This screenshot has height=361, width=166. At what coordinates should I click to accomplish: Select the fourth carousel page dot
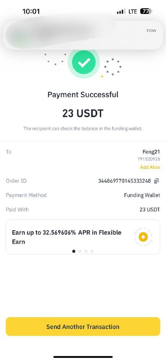(x=92, y=251)
